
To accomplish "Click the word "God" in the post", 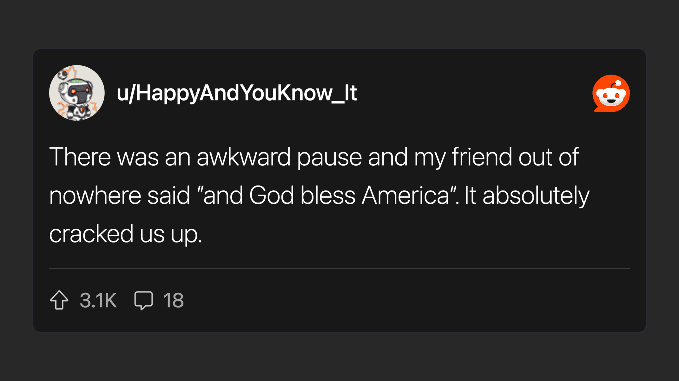I will [x=271, y=195].
